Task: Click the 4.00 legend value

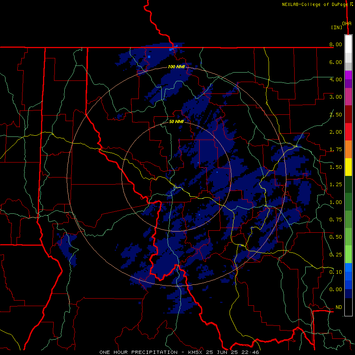Action: point(336,79)
